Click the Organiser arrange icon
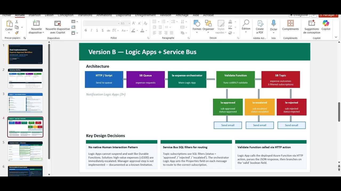 (208, 23)
